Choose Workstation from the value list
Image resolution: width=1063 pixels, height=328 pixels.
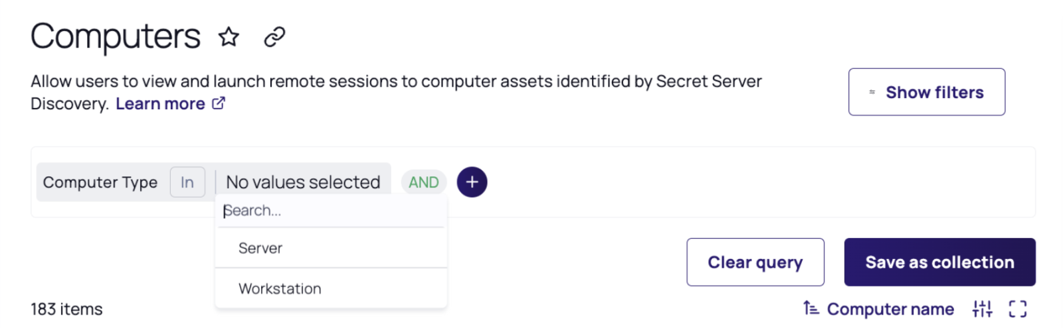[x=280, y=289]
